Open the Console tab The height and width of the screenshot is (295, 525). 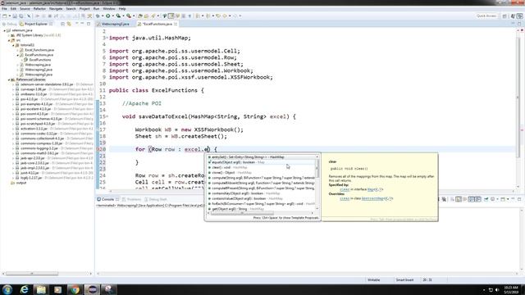pyautogui.click(x=107, y=199)
